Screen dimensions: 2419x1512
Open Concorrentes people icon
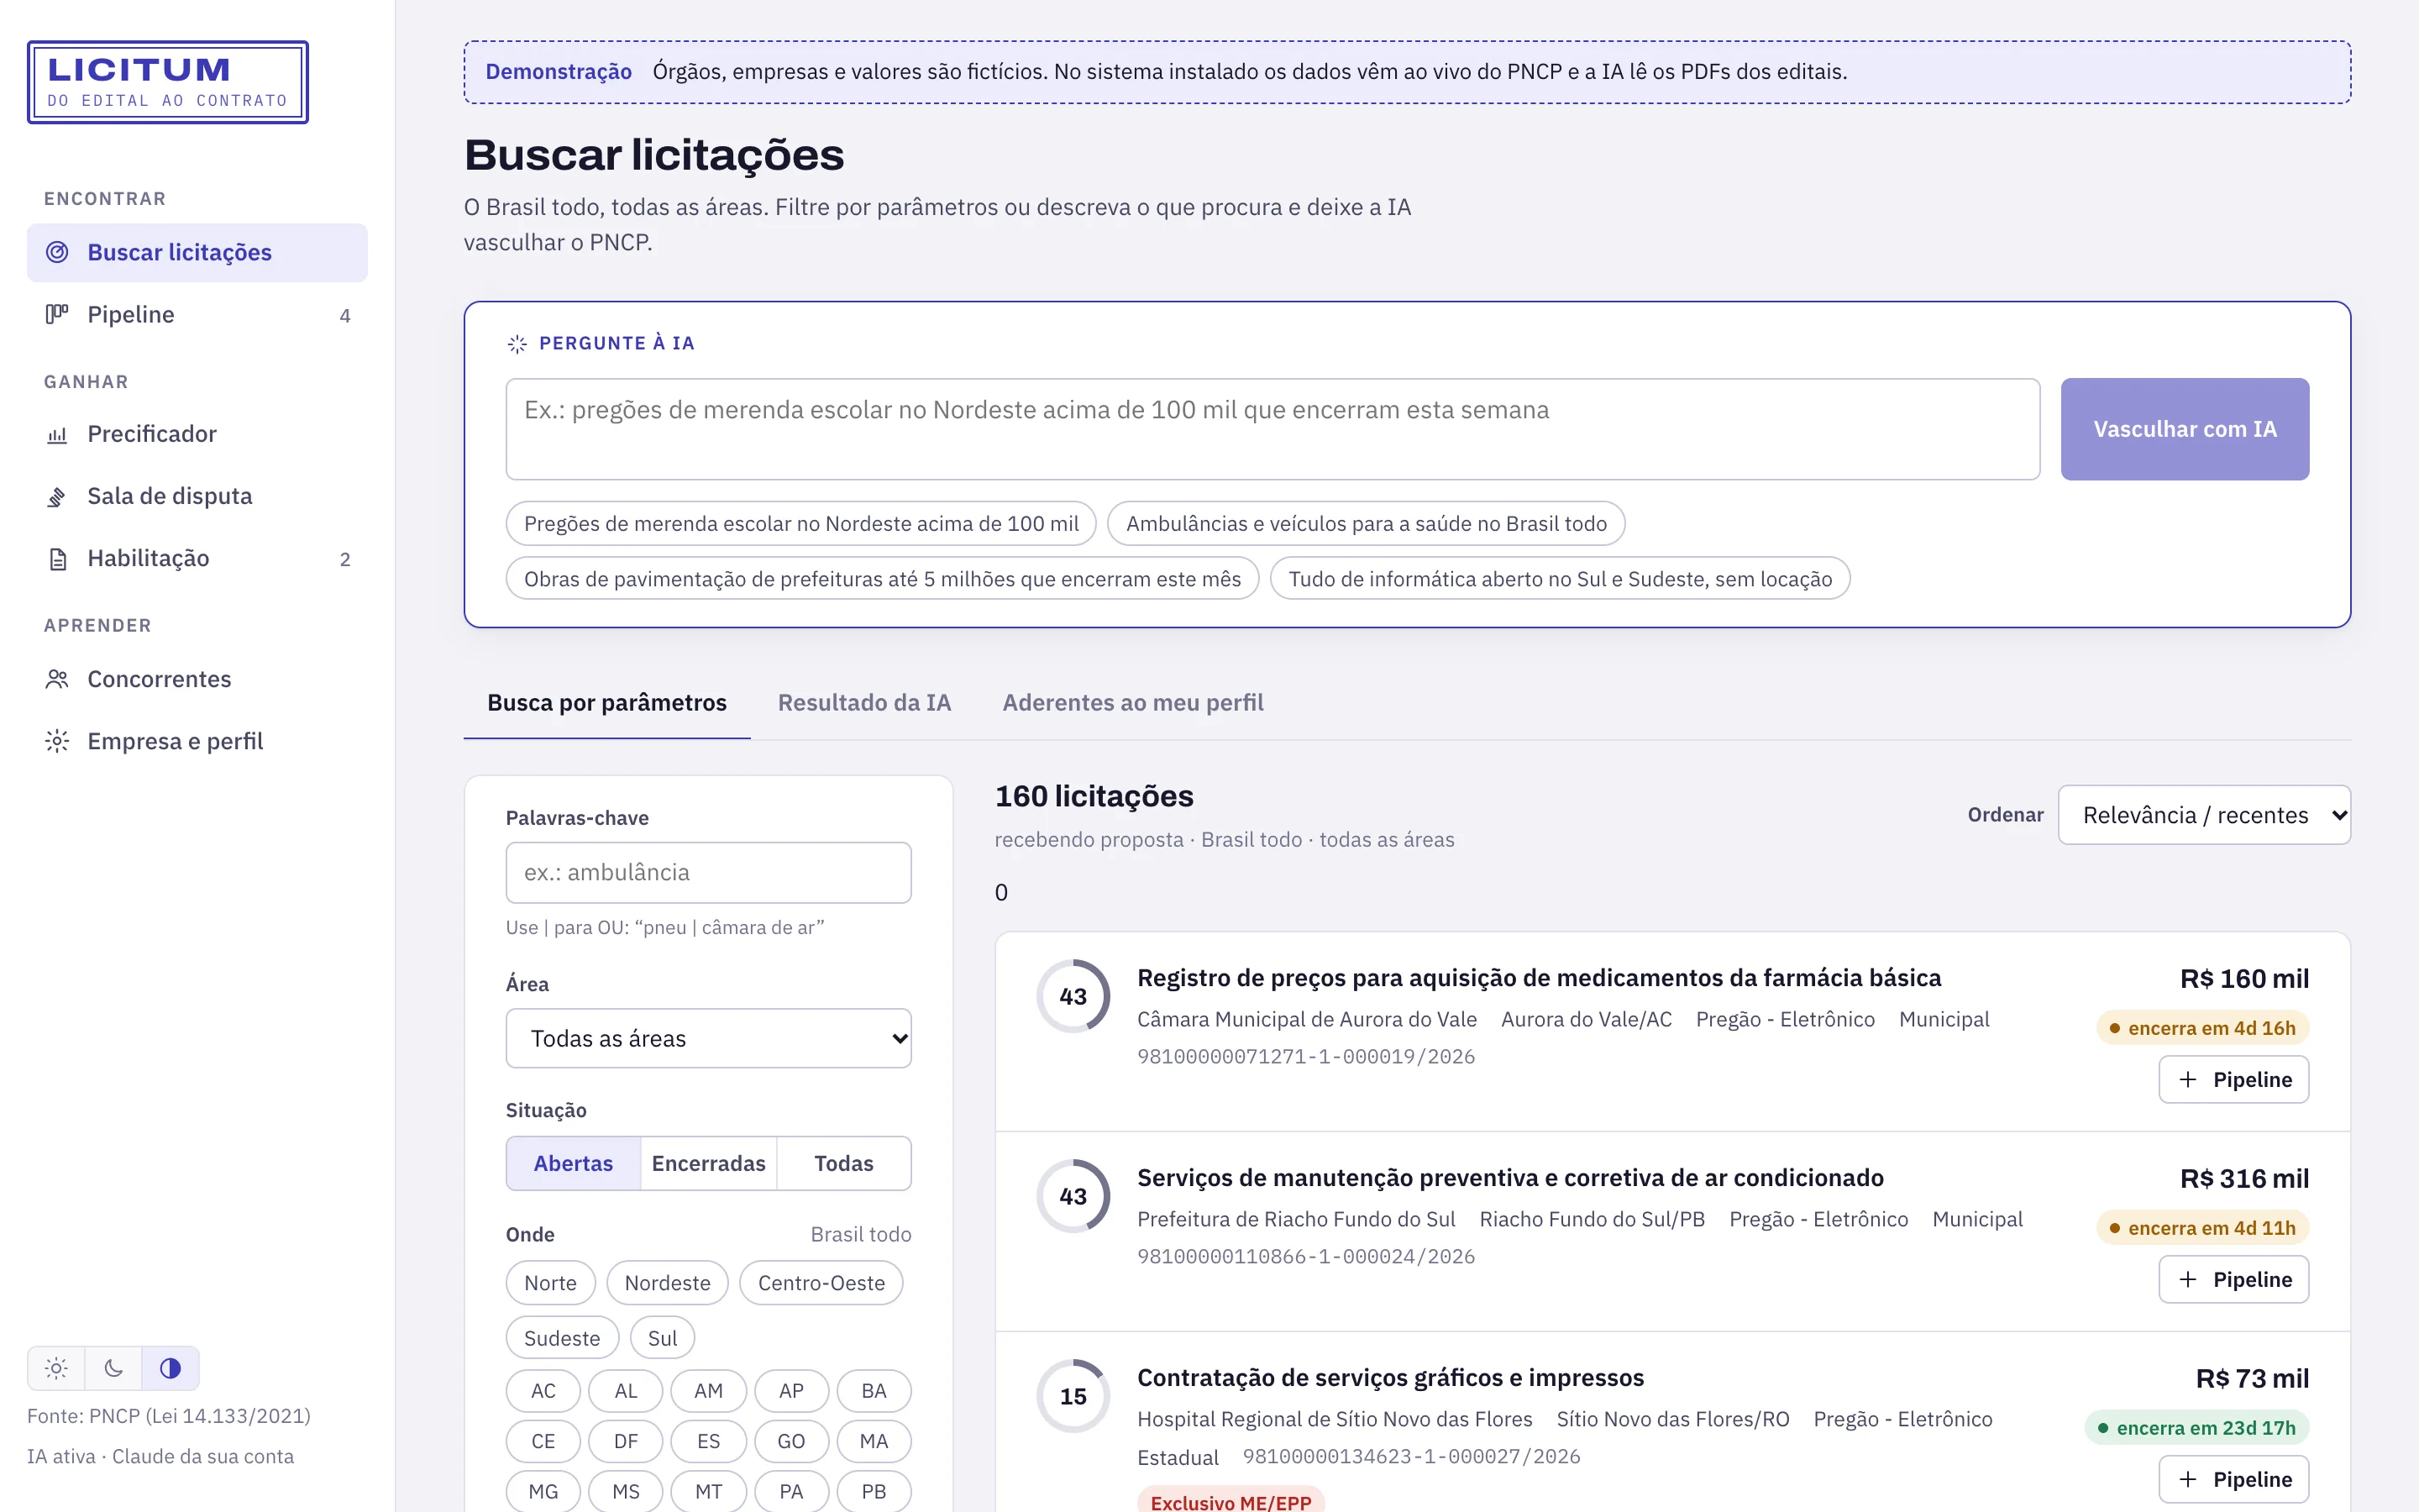point(57,680)
